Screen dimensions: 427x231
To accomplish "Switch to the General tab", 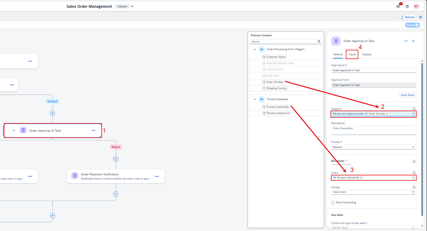I will coord(338,54).
